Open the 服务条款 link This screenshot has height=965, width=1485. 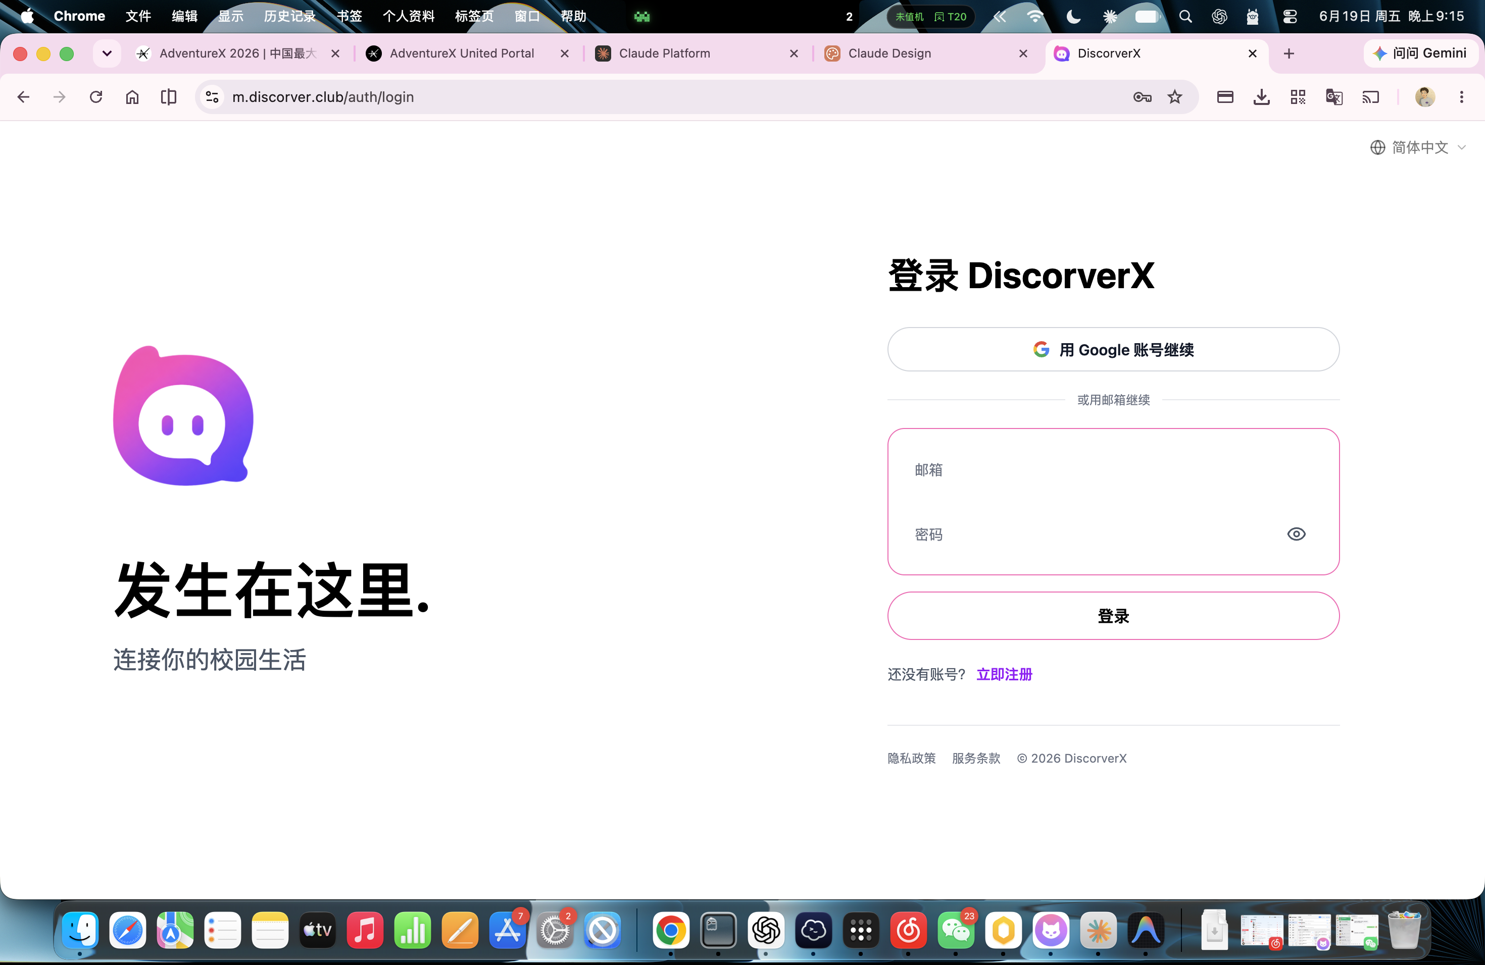click(976, 759)
